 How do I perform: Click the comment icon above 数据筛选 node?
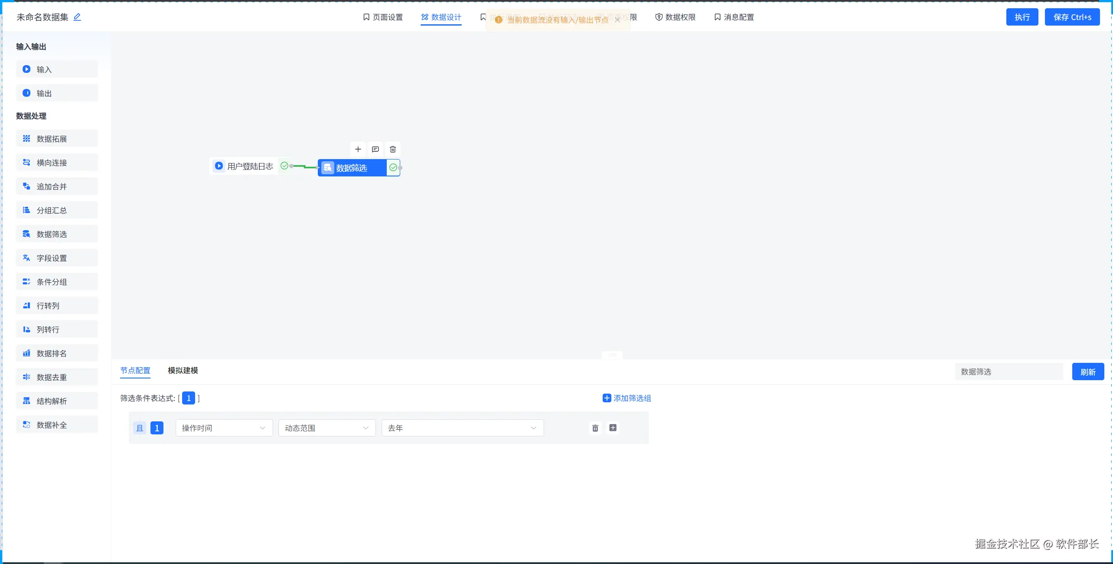pyautogui.click(x=375, y=150)
